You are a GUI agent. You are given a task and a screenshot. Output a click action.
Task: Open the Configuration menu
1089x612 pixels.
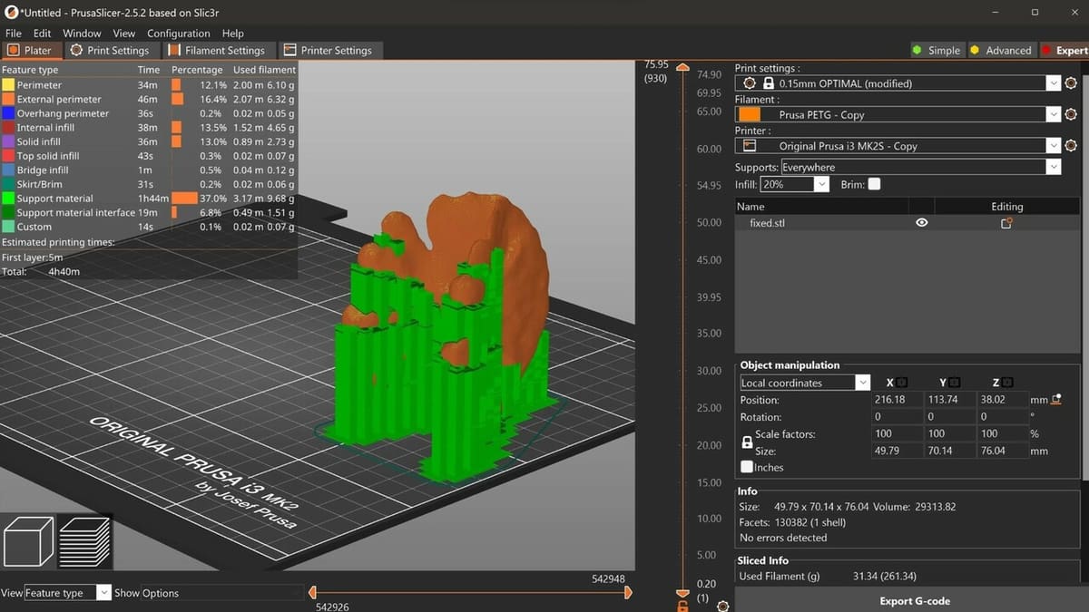179,34
